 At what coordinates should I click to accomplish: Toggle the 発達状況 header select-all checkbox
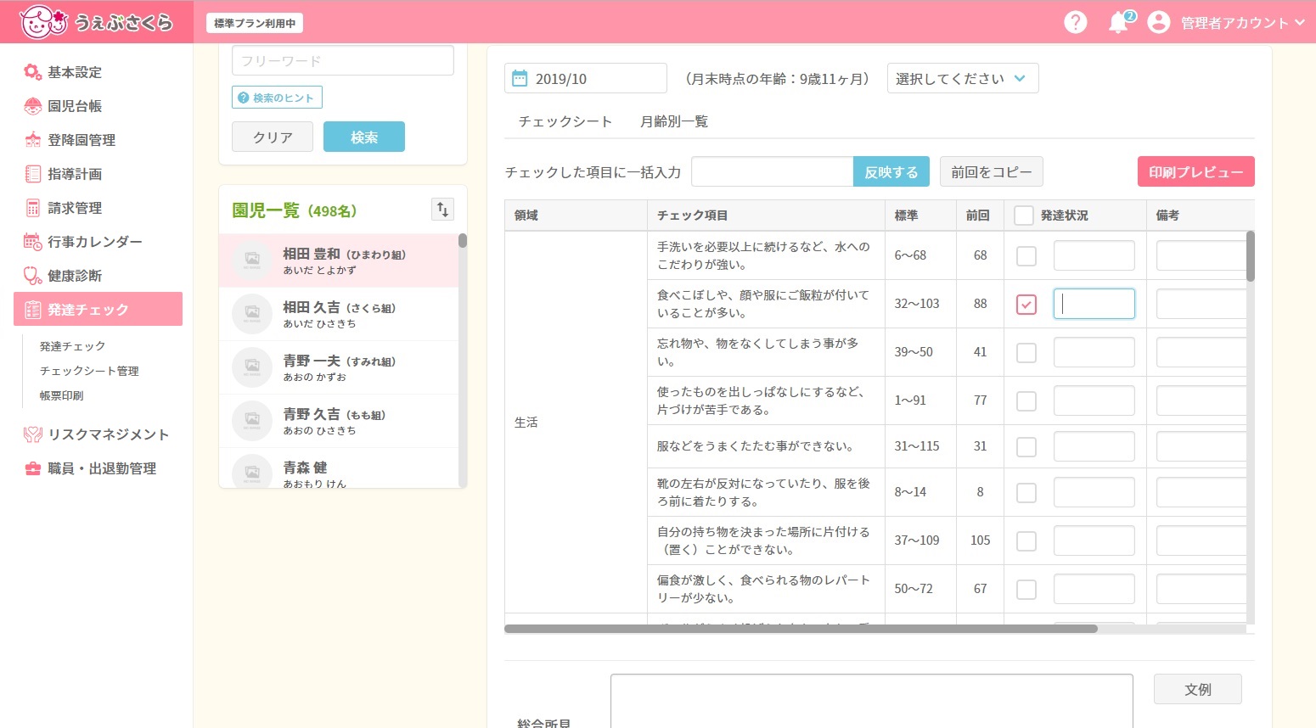pyautogui.click(x=1024, y=216)
